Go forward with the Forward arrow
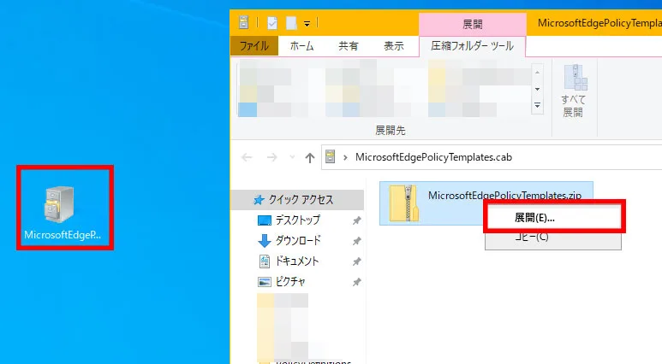Viewport: 662px width, 364px height. (272, 157)
